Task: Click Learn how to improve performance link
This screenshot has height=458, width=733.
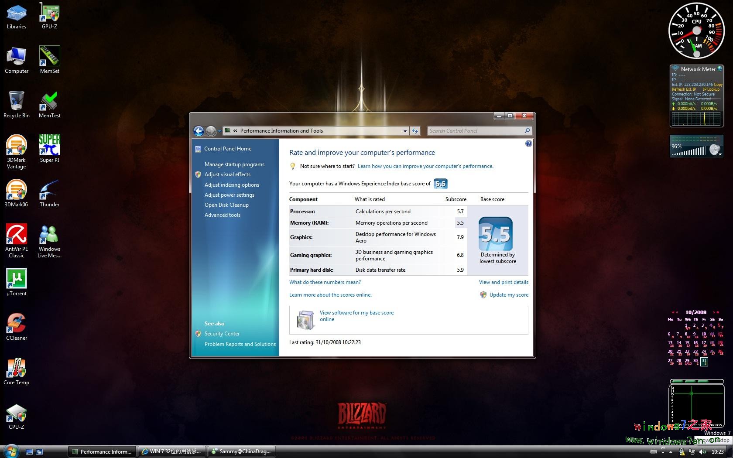Action: pos(425,166)
